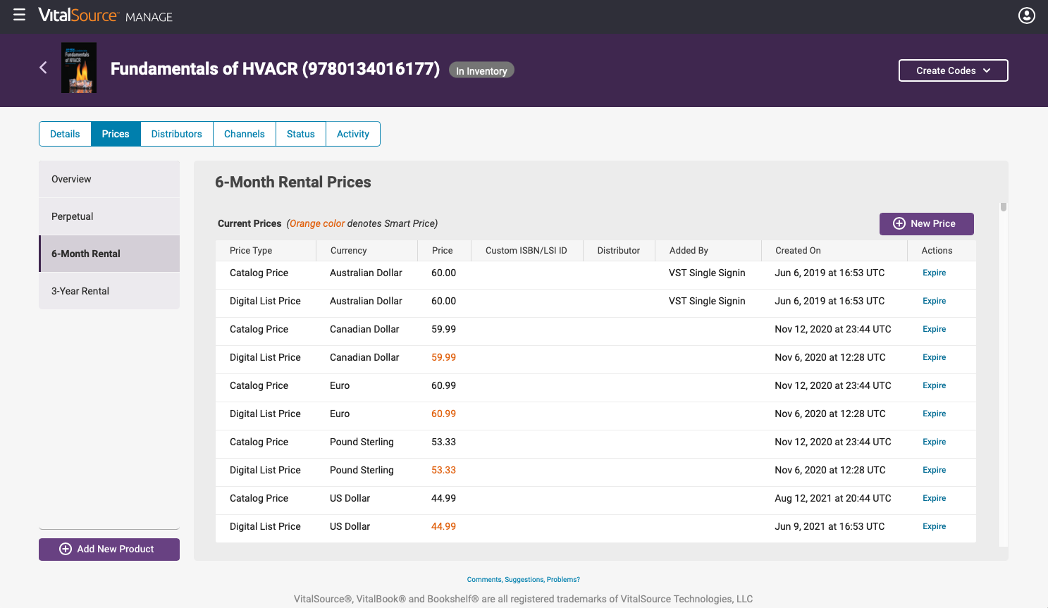Select the Prices tab

116,134
